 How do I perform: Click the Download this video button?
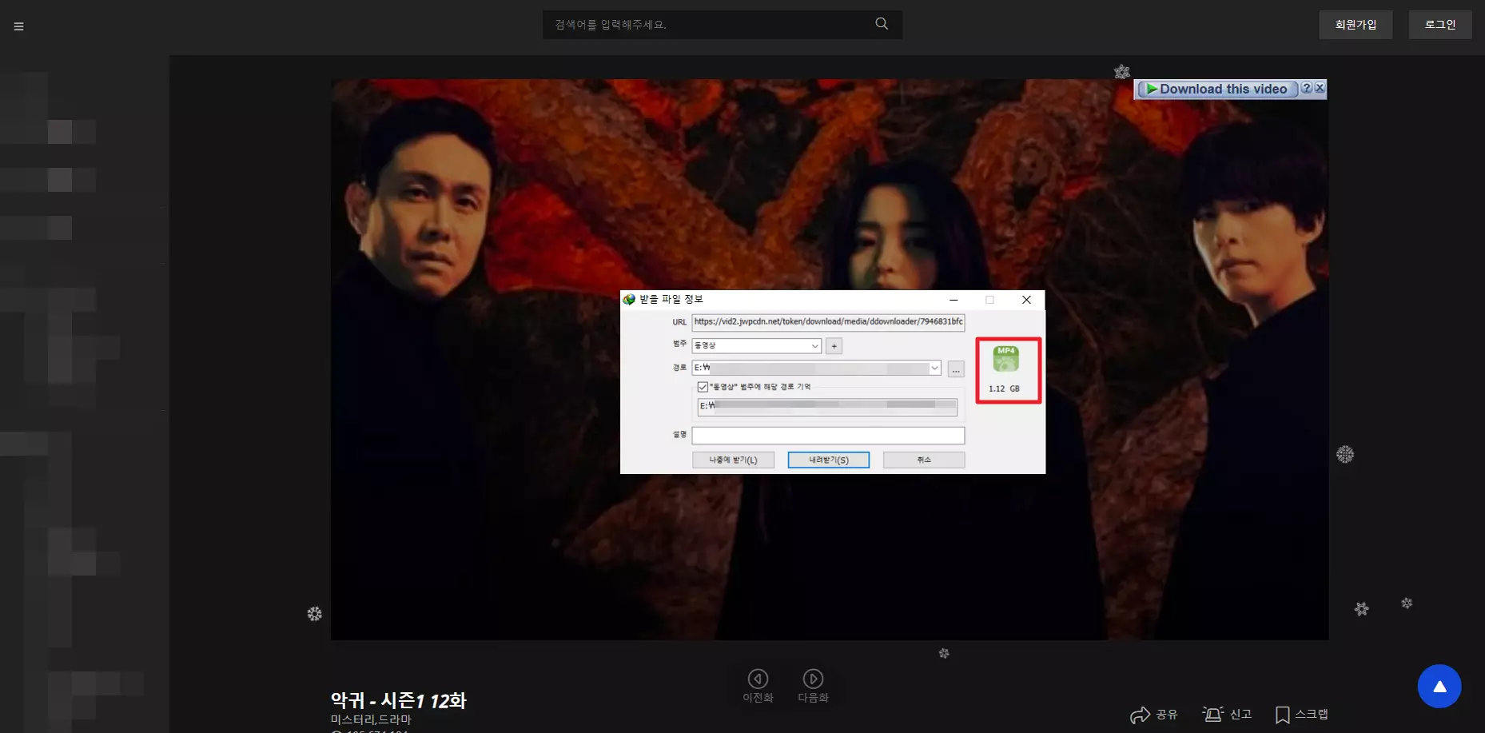click(1216, 90)
